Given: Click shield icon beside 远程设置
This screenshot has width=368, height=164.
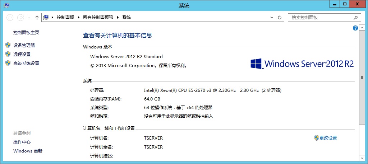Looking at the screenshot, I should (8, 54).
